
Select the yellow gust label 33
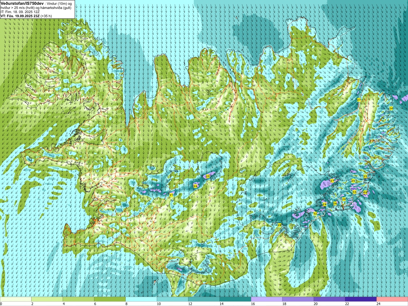coord(354,192)
